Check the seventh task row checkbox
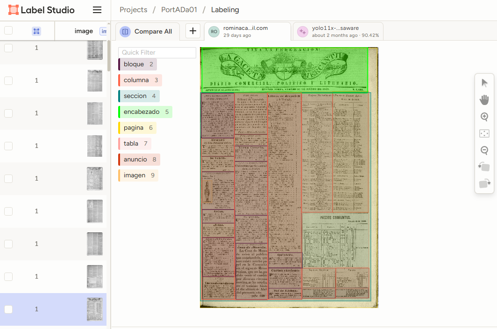 [x=8, y=244]
